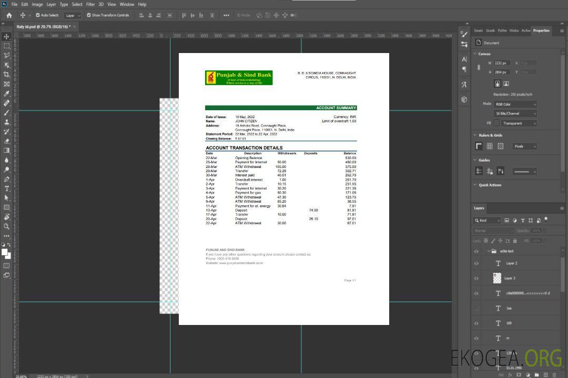This screenshot has height=378, width=568.
Task: Switch to the Actions panel tab
Action: pos(525,30)
